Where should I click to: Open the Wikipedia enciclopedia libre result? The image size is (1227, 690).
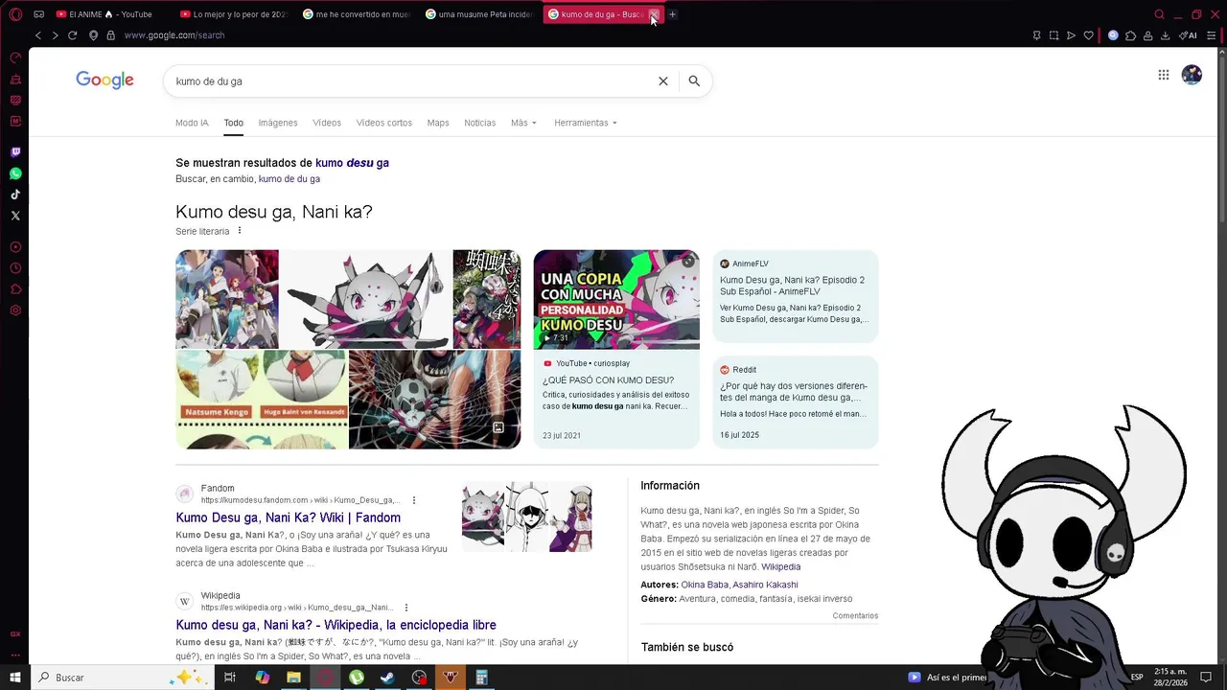click(336, 625)
